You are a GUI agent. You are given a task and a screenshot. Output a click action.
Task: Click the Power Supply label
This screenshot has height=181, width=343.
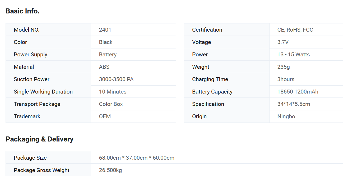click(30, 55)
